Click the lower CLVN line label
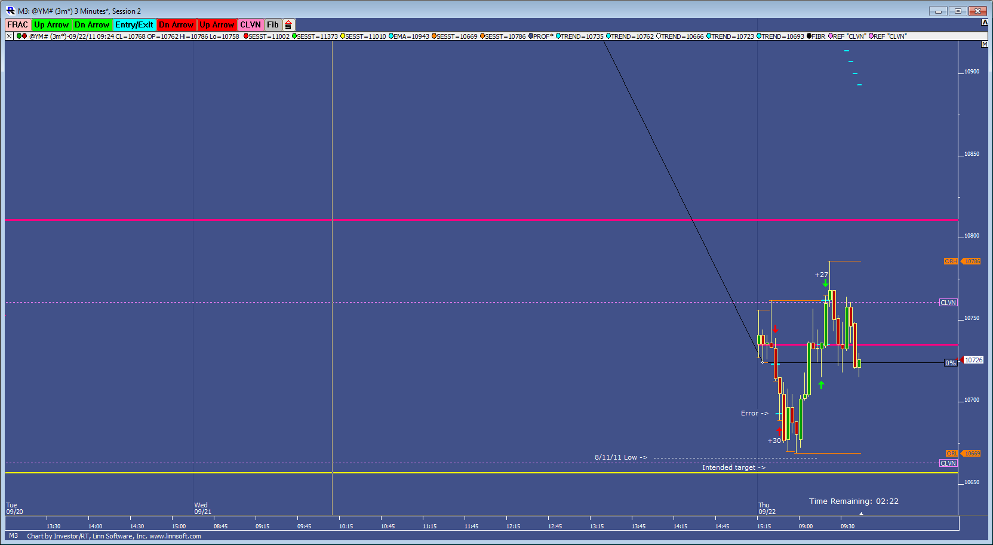Image resolution: width=993 pixels, height=545 pixels. tap(948, 463)
